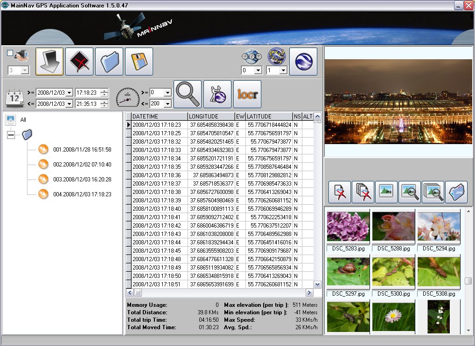Click the blue open folder icon
475x346 pixels.
coord(109,62)
